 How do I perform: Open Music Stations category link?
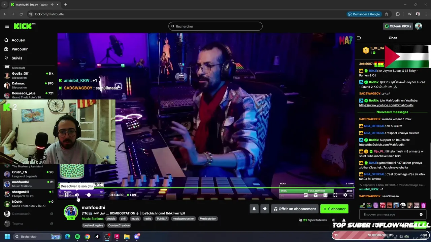[92, 218]
